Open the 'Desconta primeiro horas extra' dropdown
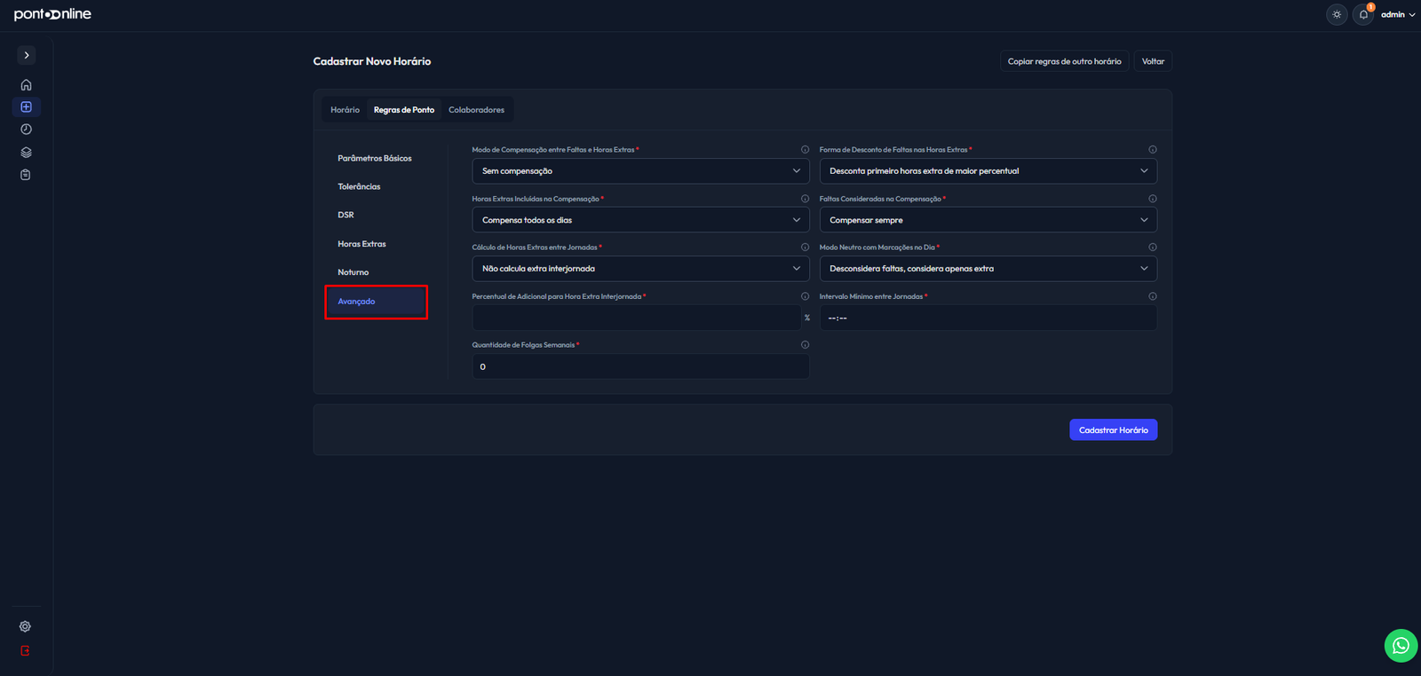 coord(988,171)
